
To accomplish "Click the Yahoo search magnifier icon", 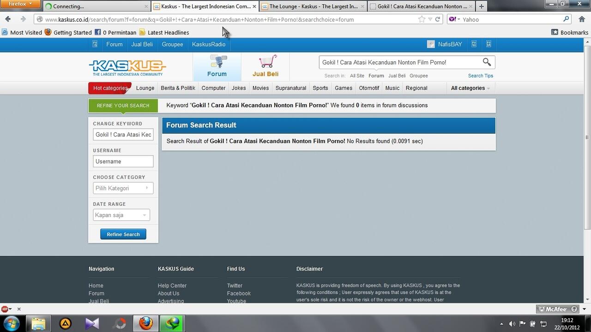I will pos(566,19).
